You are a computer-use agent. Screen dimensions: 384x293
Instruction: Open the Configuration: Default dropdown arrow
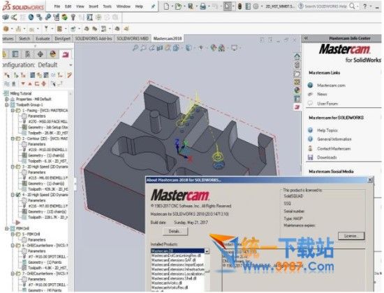pos(71,65)
